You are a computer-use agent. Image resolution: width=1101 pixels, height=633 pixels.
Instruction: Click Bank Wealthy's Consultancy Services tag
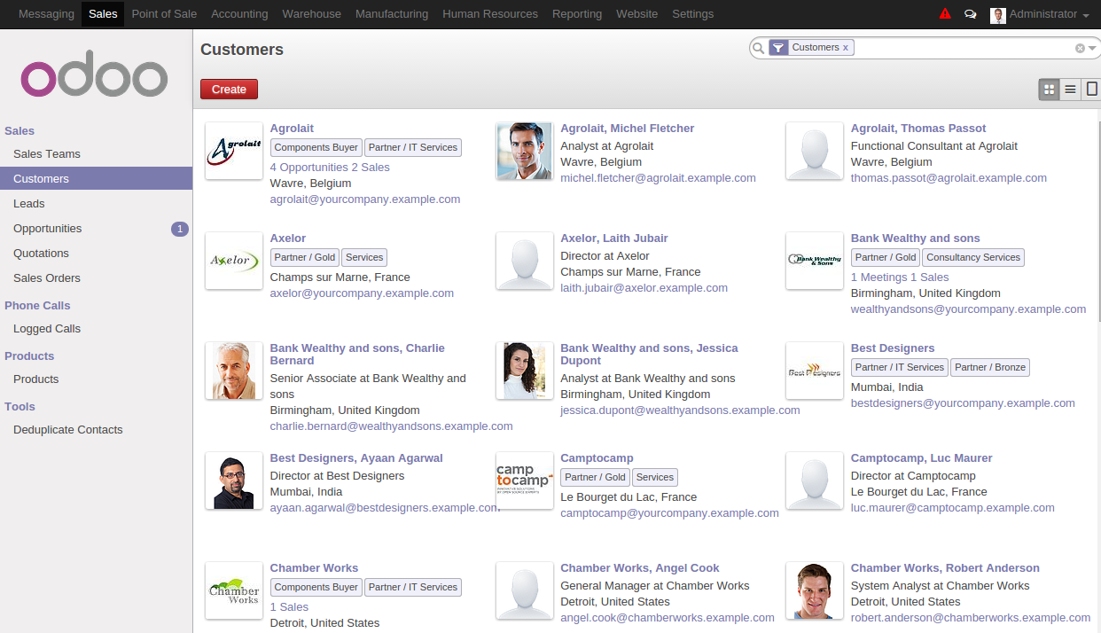(973, 258)
